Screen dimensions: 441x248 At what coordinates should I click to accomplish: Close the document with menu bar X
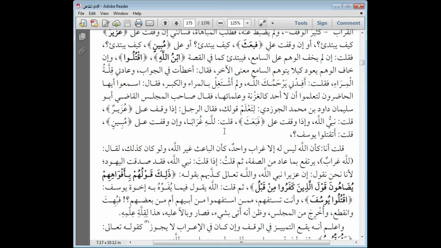(361, 13)
